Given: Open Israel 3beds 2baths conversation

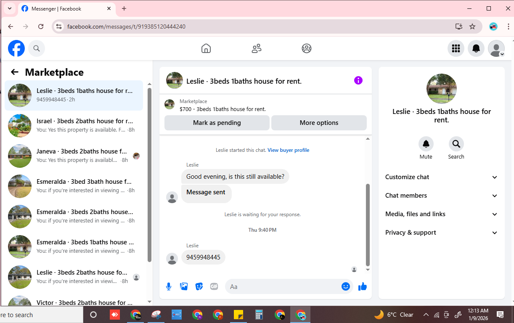Looking at the screenshot, I should coord(74,126).
